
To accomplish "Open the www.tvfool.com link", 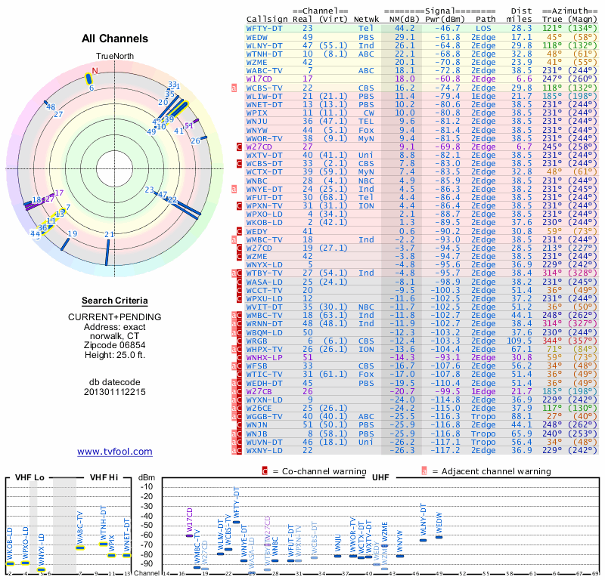I will pos(115,452).
